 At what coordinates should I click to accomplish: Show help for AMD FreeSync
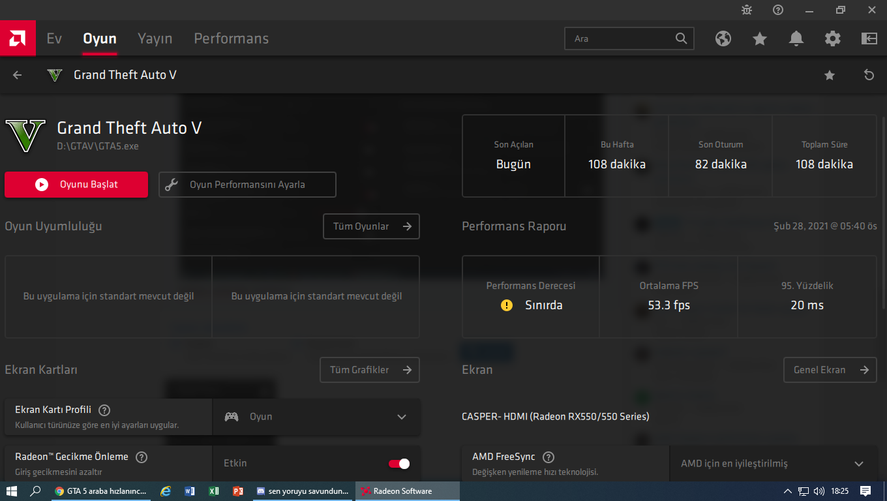(549, 457)
